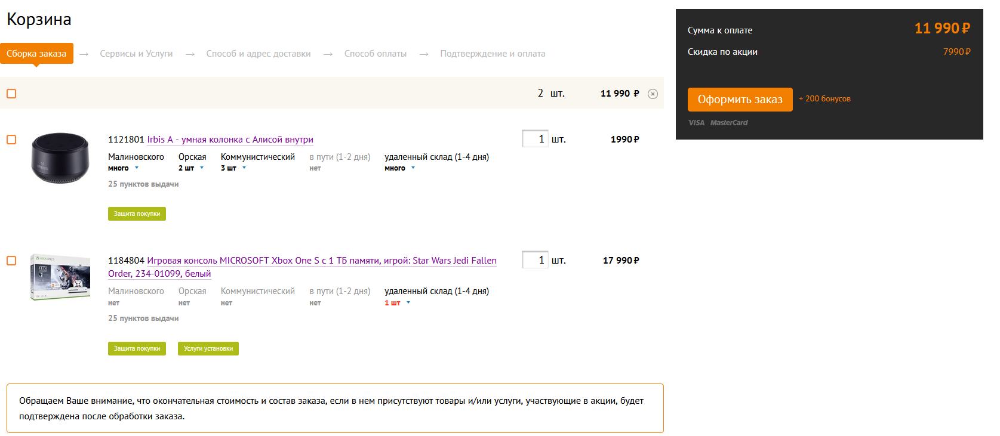
Task: Click the 'Сумма к оплате' label
Action: [720, 30]
